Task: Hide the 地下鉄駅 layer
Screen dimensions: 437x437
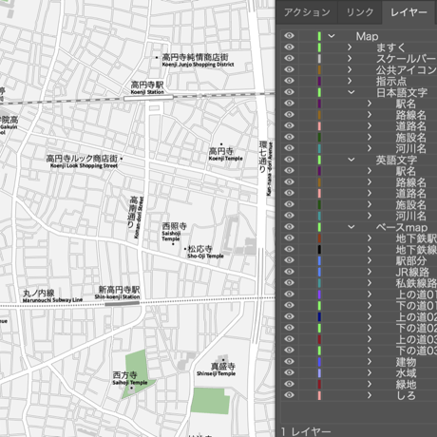Action: coord(289,237)
